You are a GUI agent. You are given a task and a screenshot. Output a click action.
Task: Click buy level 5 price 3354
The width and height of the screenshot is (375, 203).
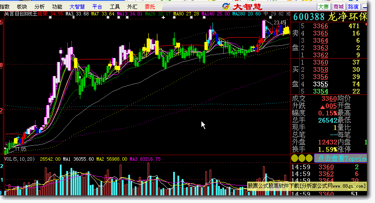tap(320, 91)
